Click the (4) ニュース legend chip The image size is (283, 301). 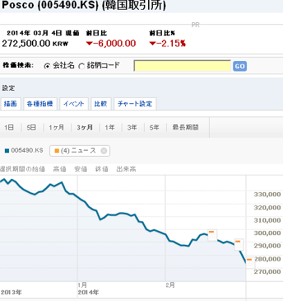(80, 151)
